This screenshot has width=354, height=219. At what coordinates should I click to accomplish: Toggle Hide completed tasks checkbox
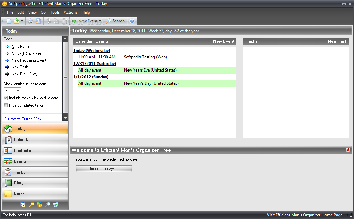tap(6, 105)
